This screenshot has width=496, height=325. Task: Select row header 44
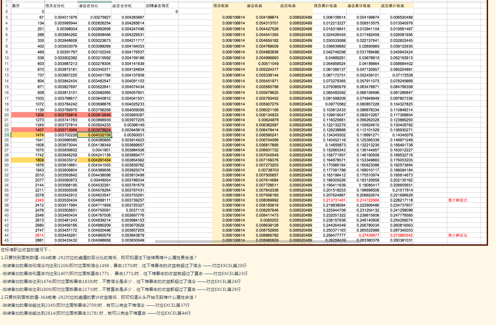tap(6, 235)
